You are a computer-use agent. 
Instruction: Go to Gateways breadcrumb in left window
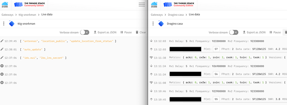[x=7, y=15]
